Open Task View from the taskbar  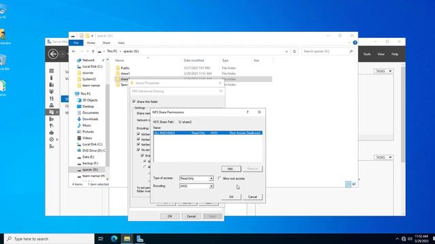click(101, 239)
